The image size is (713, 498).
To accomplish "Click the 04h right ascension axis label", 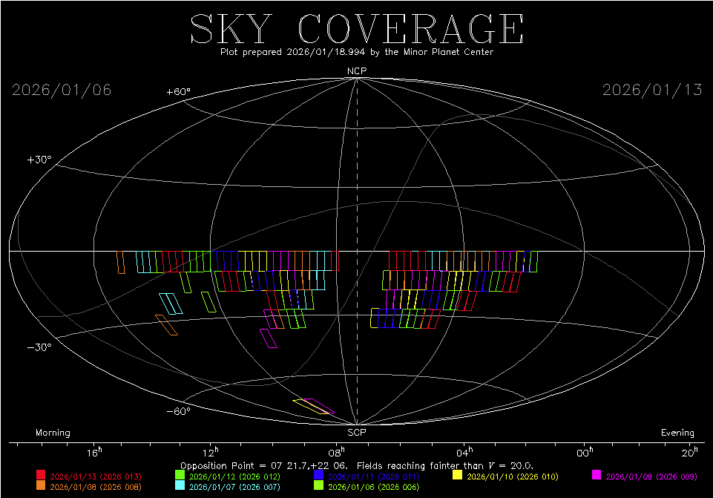I will point(464,452).
